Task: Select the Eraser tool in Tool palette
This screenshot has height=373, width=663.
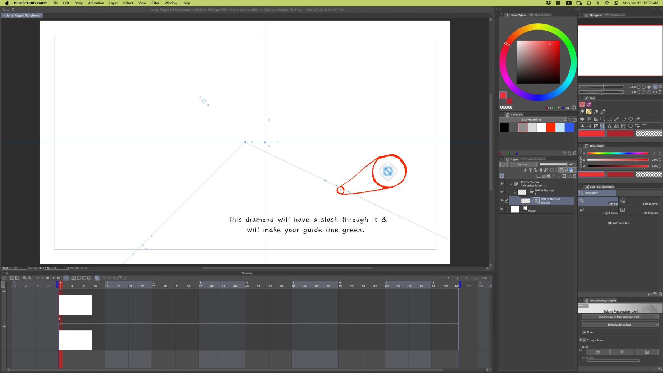Action: [582, 112]
